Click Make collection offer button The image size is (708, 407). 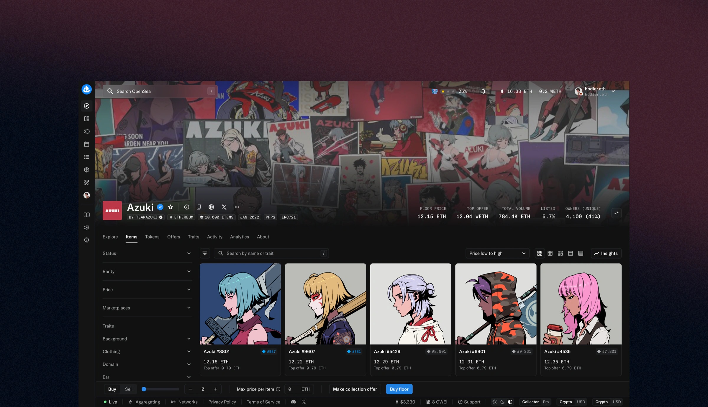coord(355,389)
